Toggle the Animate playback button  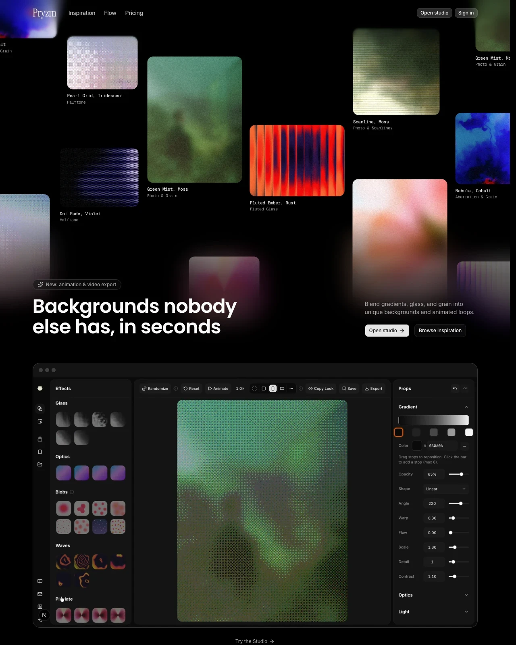pyautogui.click(x=218, y=389)
